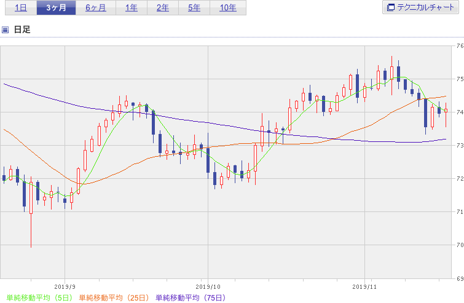This screenshot has width=464, height=303.
Task: Select the 1日 period tab
Action: [21, 8]
